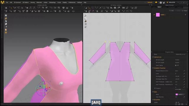Collapse the Selected Line section

tap(153, 57)
